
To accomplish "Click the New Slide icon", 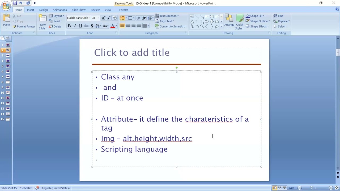I will pyautogui.click(x=42, y=18).
